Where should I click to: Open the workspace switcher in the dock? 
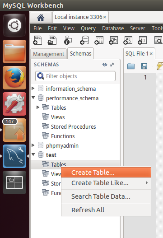14,182
